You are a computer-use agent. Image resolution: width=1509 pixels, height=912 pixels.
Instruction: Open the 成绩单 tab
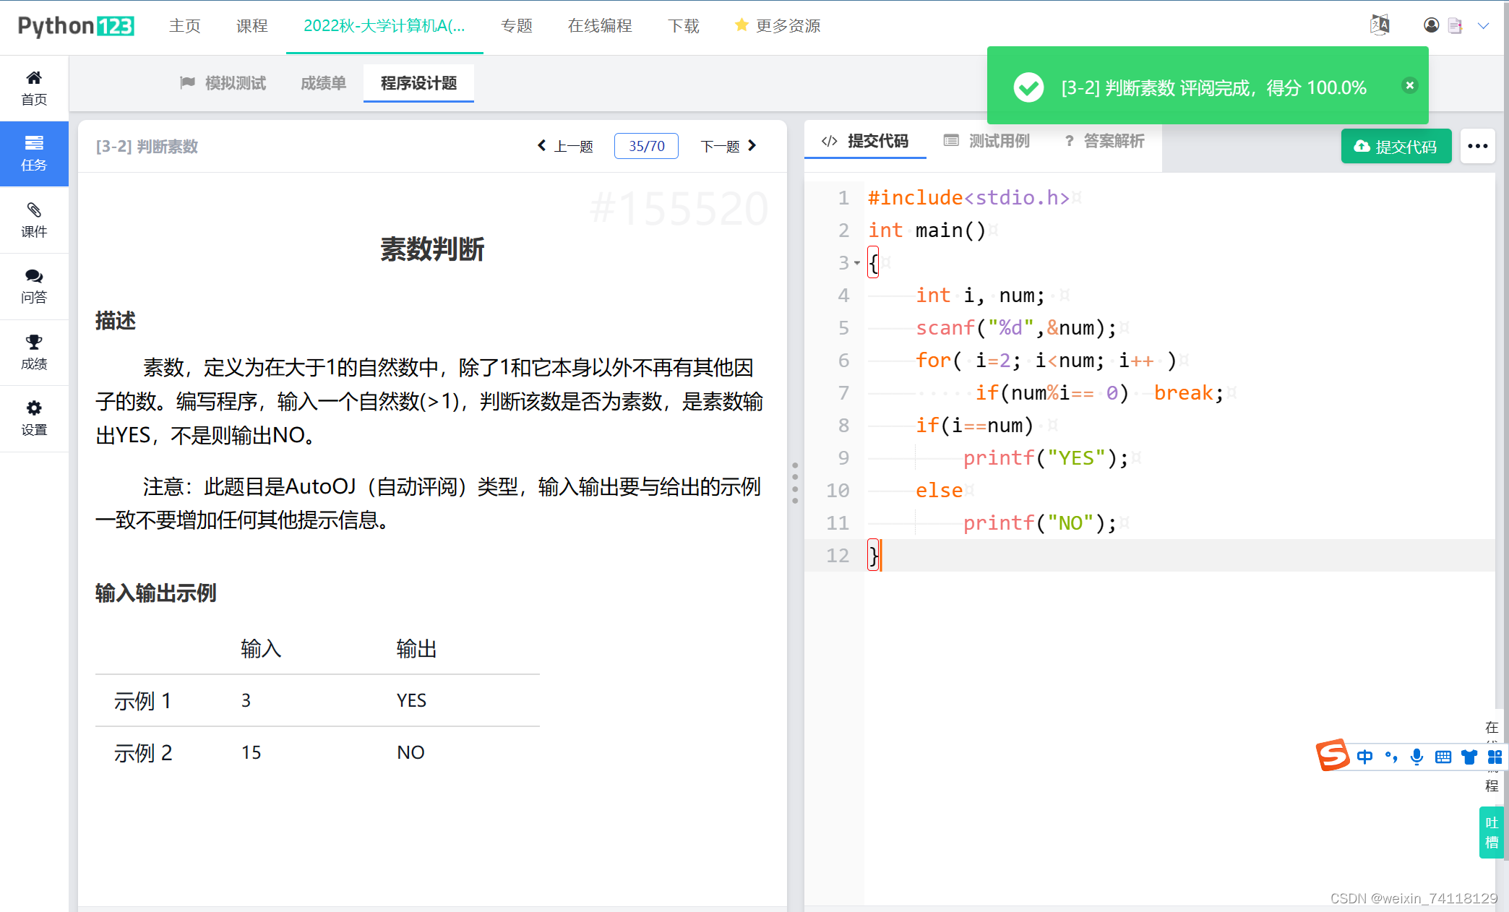pyautogui.click(x=323, y=83)
